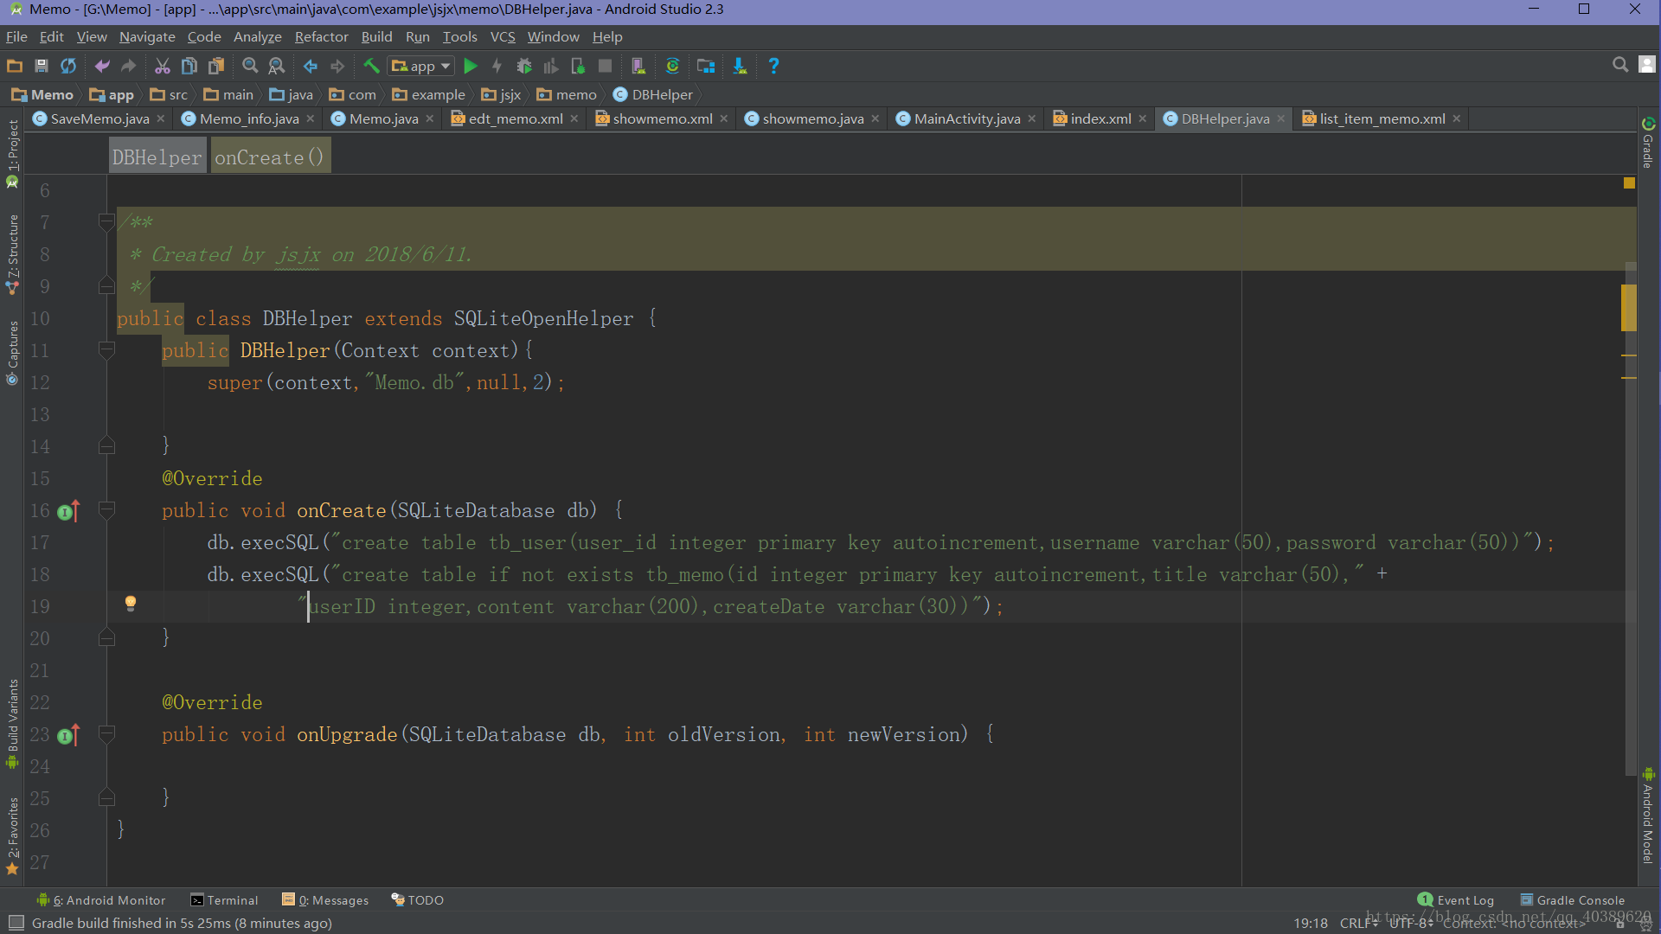
Task: Make project with the green hammer icon
Action: pos(371,66)
